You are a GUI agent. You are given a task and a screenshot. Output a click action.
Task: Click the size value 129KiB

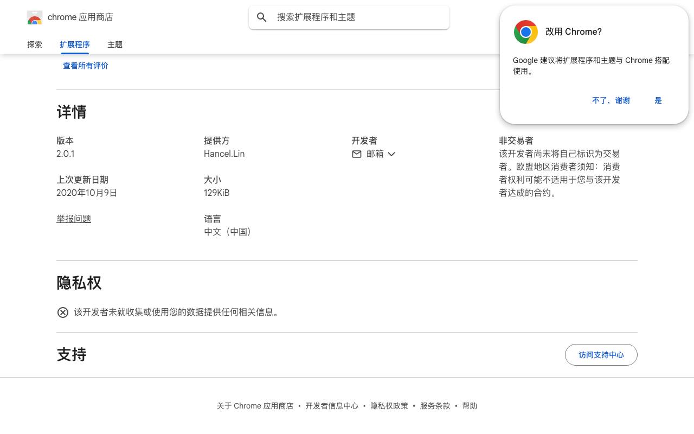coord(217,193)
